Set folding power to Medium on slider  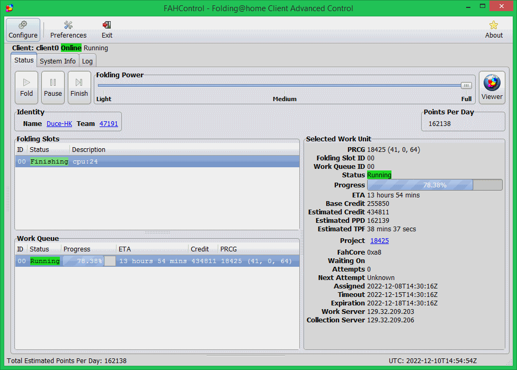tap(284, 99)
